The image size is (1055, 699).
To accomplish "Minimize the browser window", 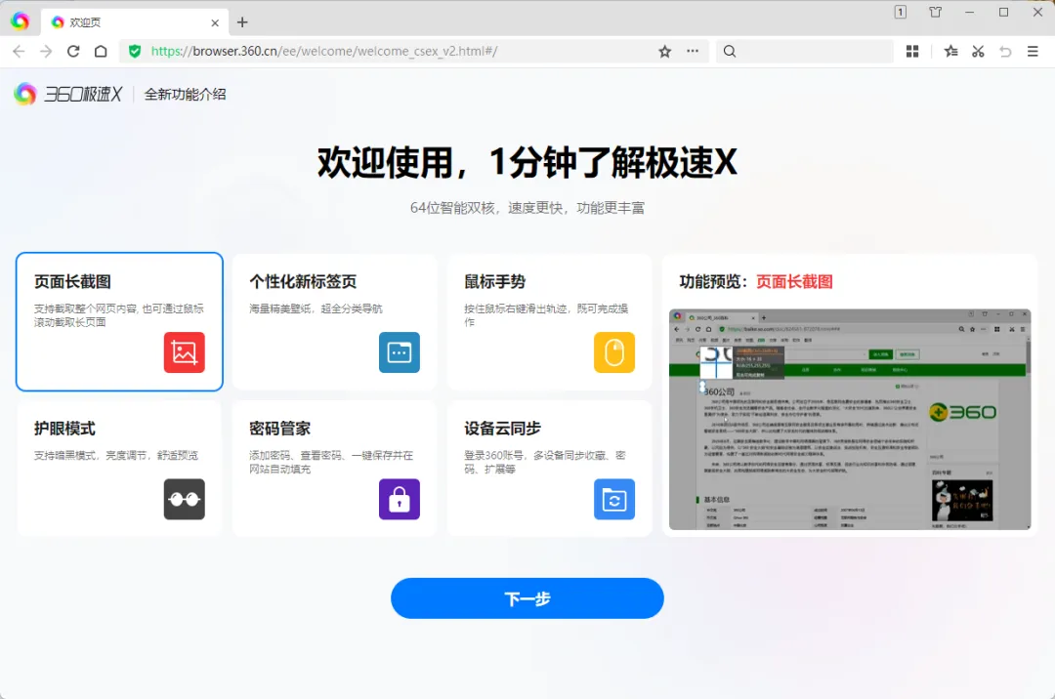I will coord(970,12).
